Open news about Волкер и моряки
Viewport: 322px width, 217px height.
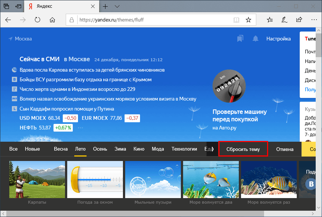pos(108,99)
